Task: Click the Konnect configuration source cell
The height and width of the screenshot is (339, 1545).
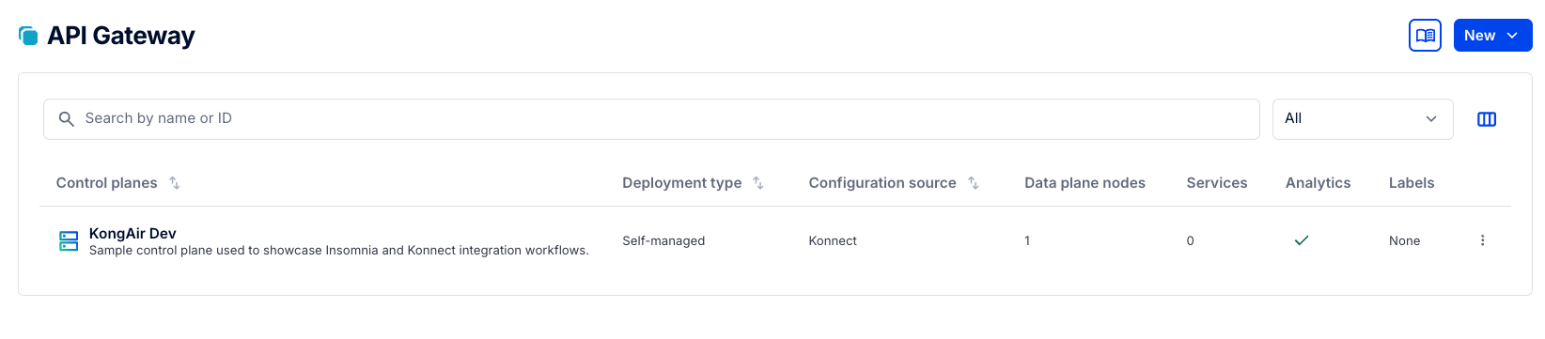Action: [833, 241]
